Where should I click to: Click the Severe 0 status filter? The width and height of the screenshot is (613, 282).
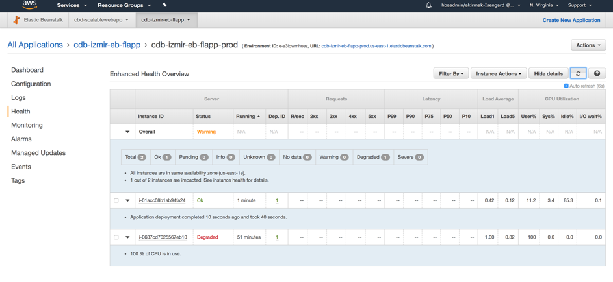click(410, 157)
